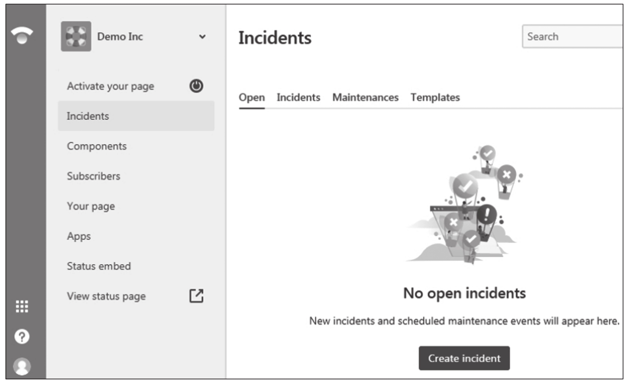Click the hot air balloons illustration

[464, 204]
